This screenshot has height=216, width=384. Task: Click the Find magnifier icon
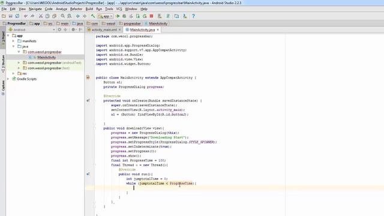point(62,16)
